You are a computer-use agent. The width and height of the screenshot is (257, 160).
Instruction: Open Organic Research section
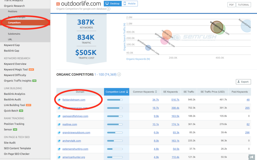point(14,6)
